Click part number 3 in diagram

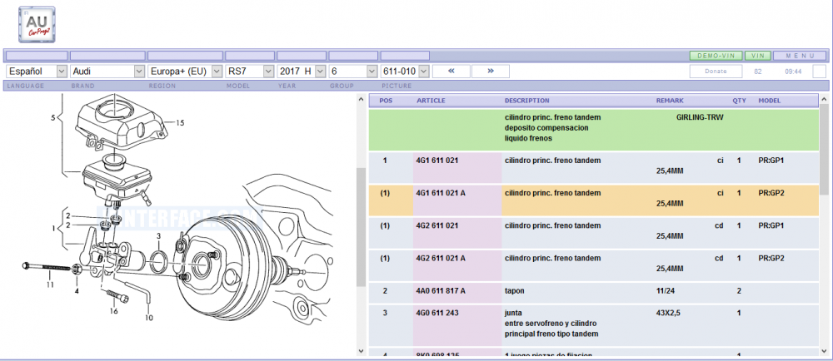click(158, 235)
